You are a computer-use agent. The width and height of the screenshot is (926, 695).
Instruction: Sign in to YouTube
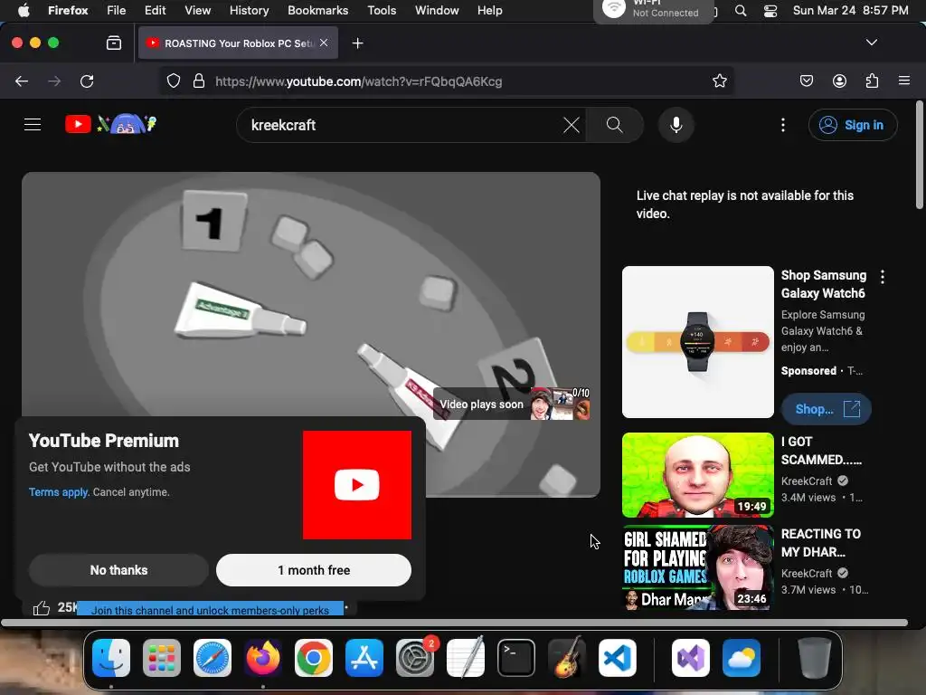point(853,125)
